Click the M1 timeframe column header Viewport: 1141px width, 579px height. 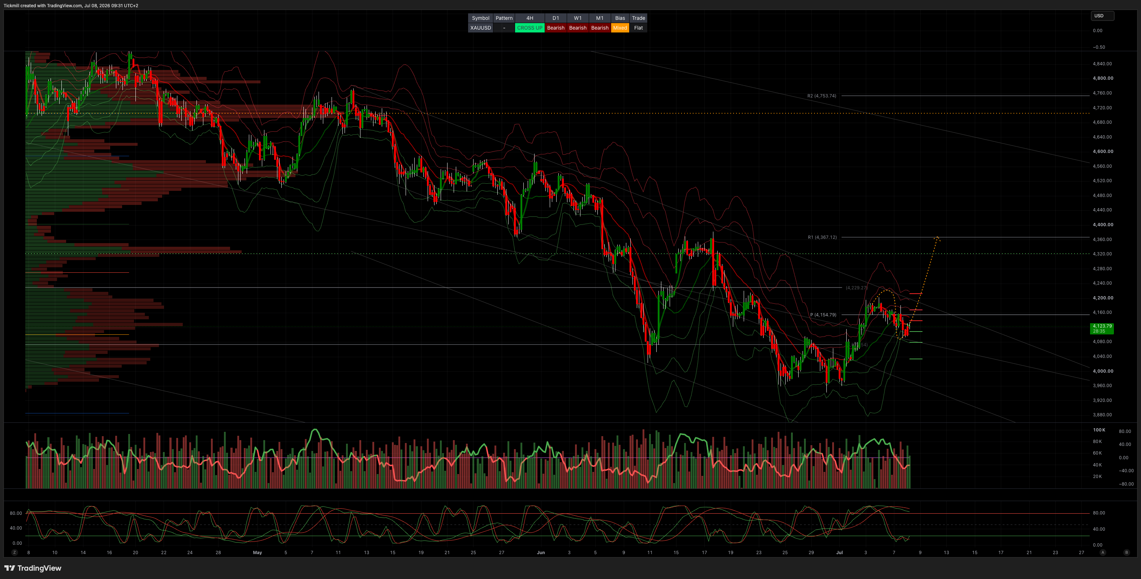click(x=600, y=18)
